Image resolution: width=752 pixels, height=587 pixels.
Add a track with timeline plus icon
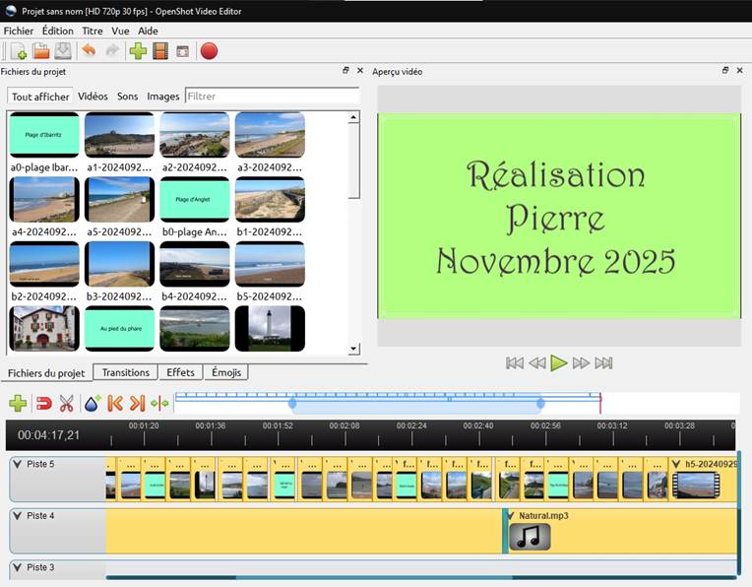pyautogui.click(x=18, y=403)
